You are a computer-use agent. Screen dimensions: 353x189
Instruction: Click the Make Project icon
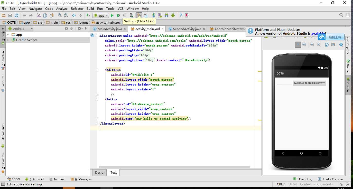coord(88,15)
